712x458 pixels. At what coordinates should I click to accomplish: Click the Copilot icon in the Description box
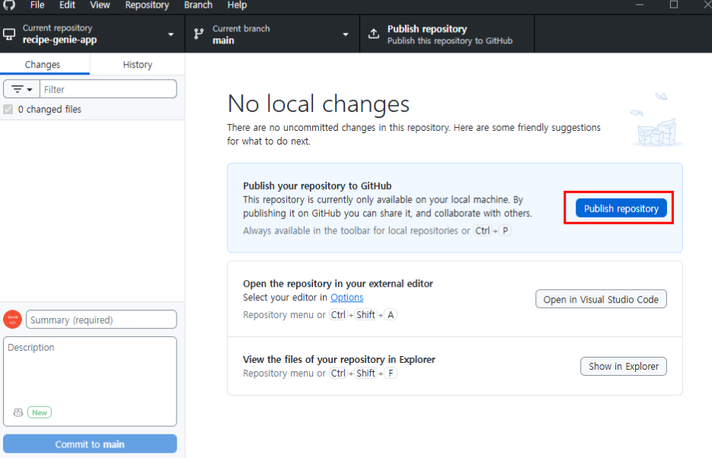pos(18,412)
